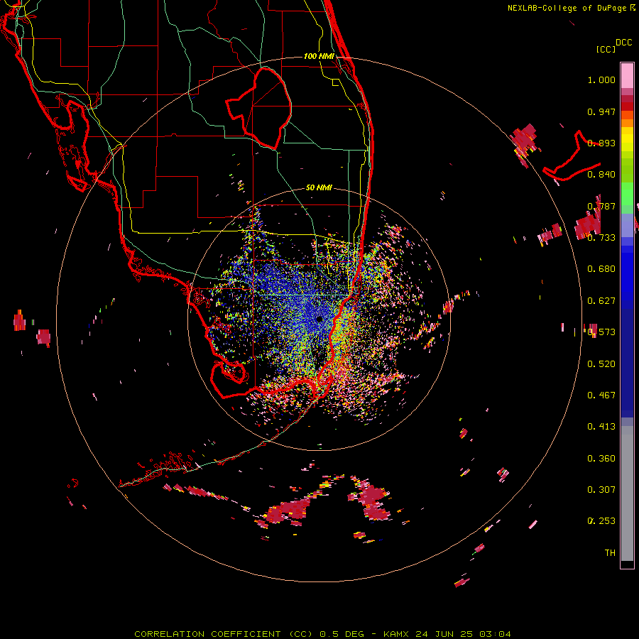Select the "DCC" label above the color scale

(623, 43)
